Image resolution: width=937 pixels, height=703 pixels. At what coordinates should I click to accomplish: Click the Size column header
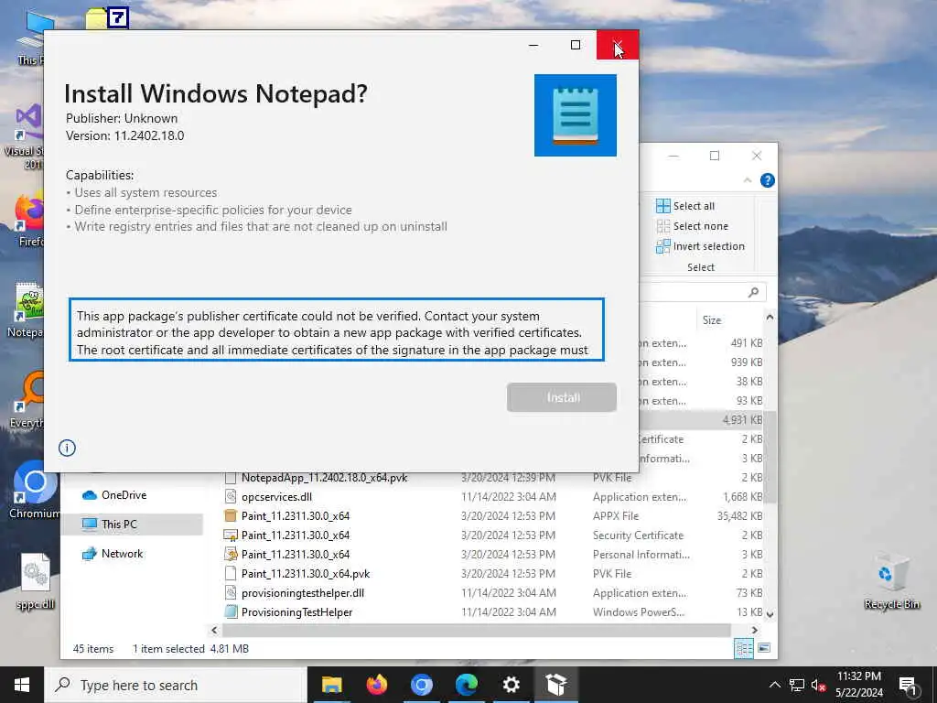[x=712, y=320]
